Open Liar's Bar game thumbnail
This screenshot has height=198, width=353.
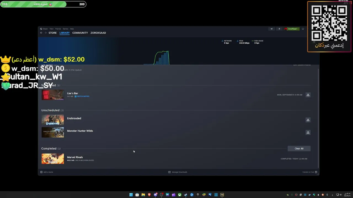click(53, 95)
